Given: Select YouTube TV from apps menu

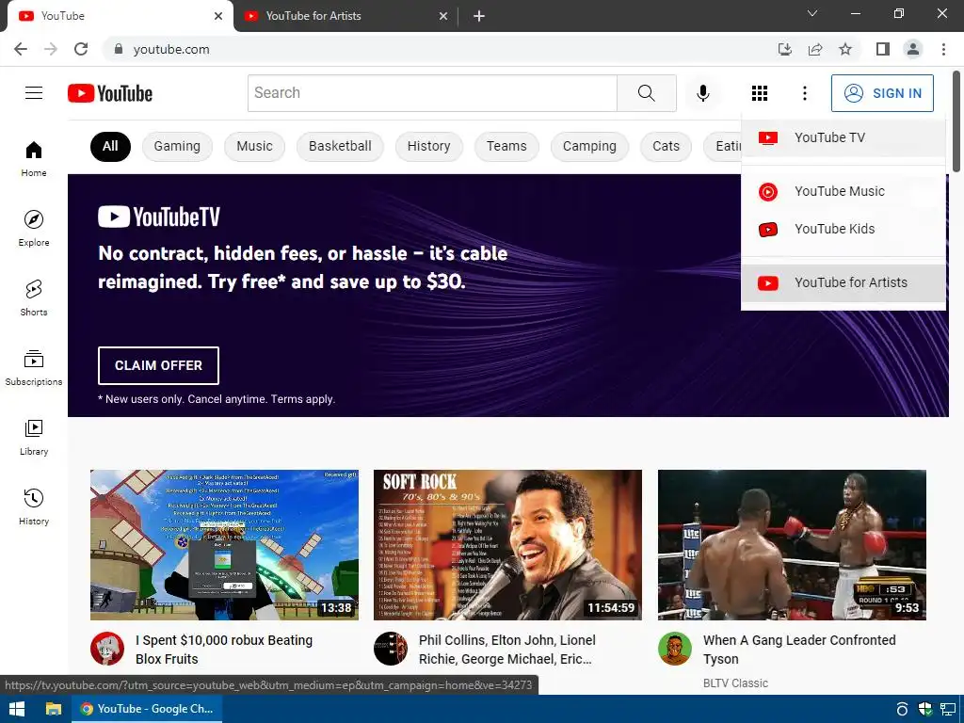Looking at the screenshot, I should click(x=843, y=137).
